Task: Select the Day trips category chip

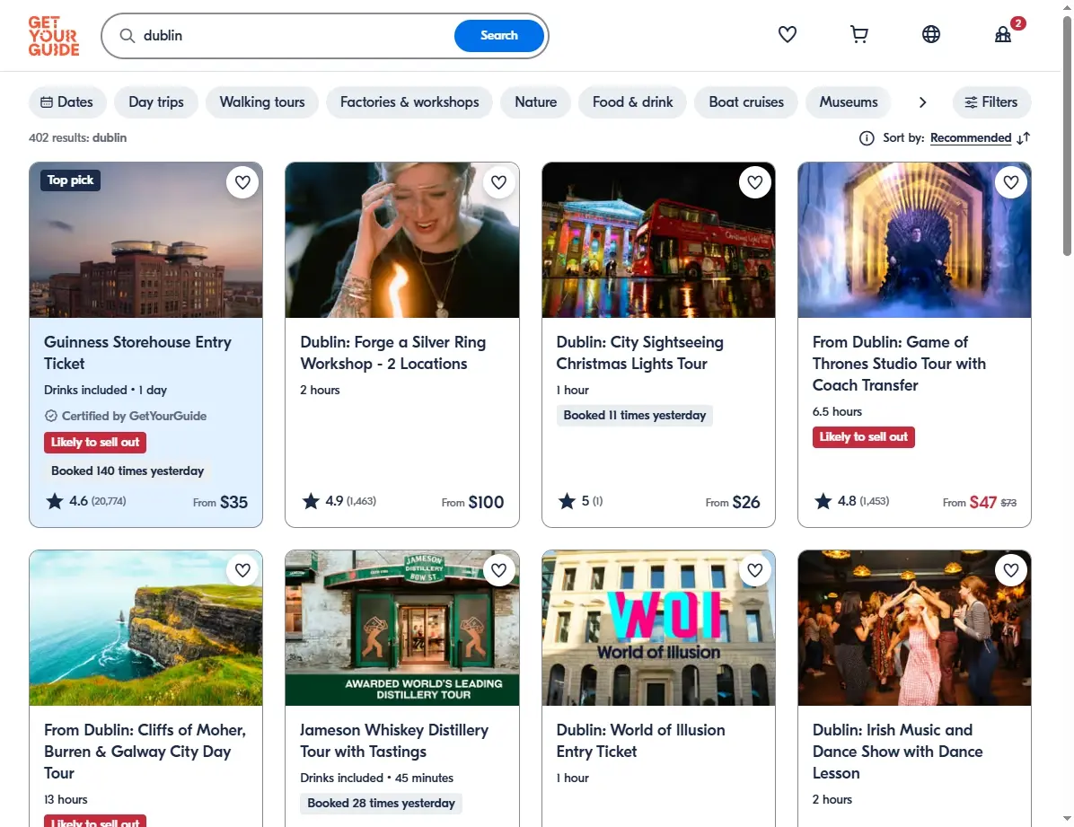Action: pos(156,102)
